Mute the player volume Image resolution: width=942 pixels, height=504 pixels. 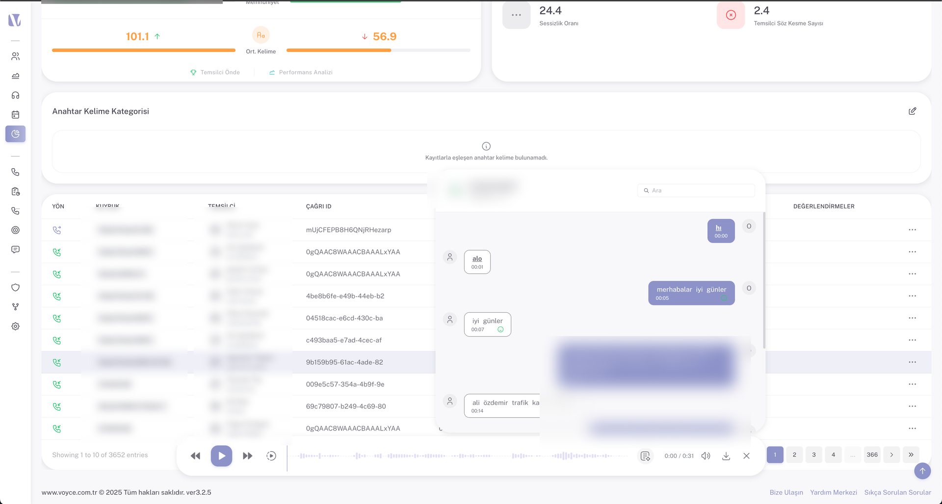tap(706, 456)
